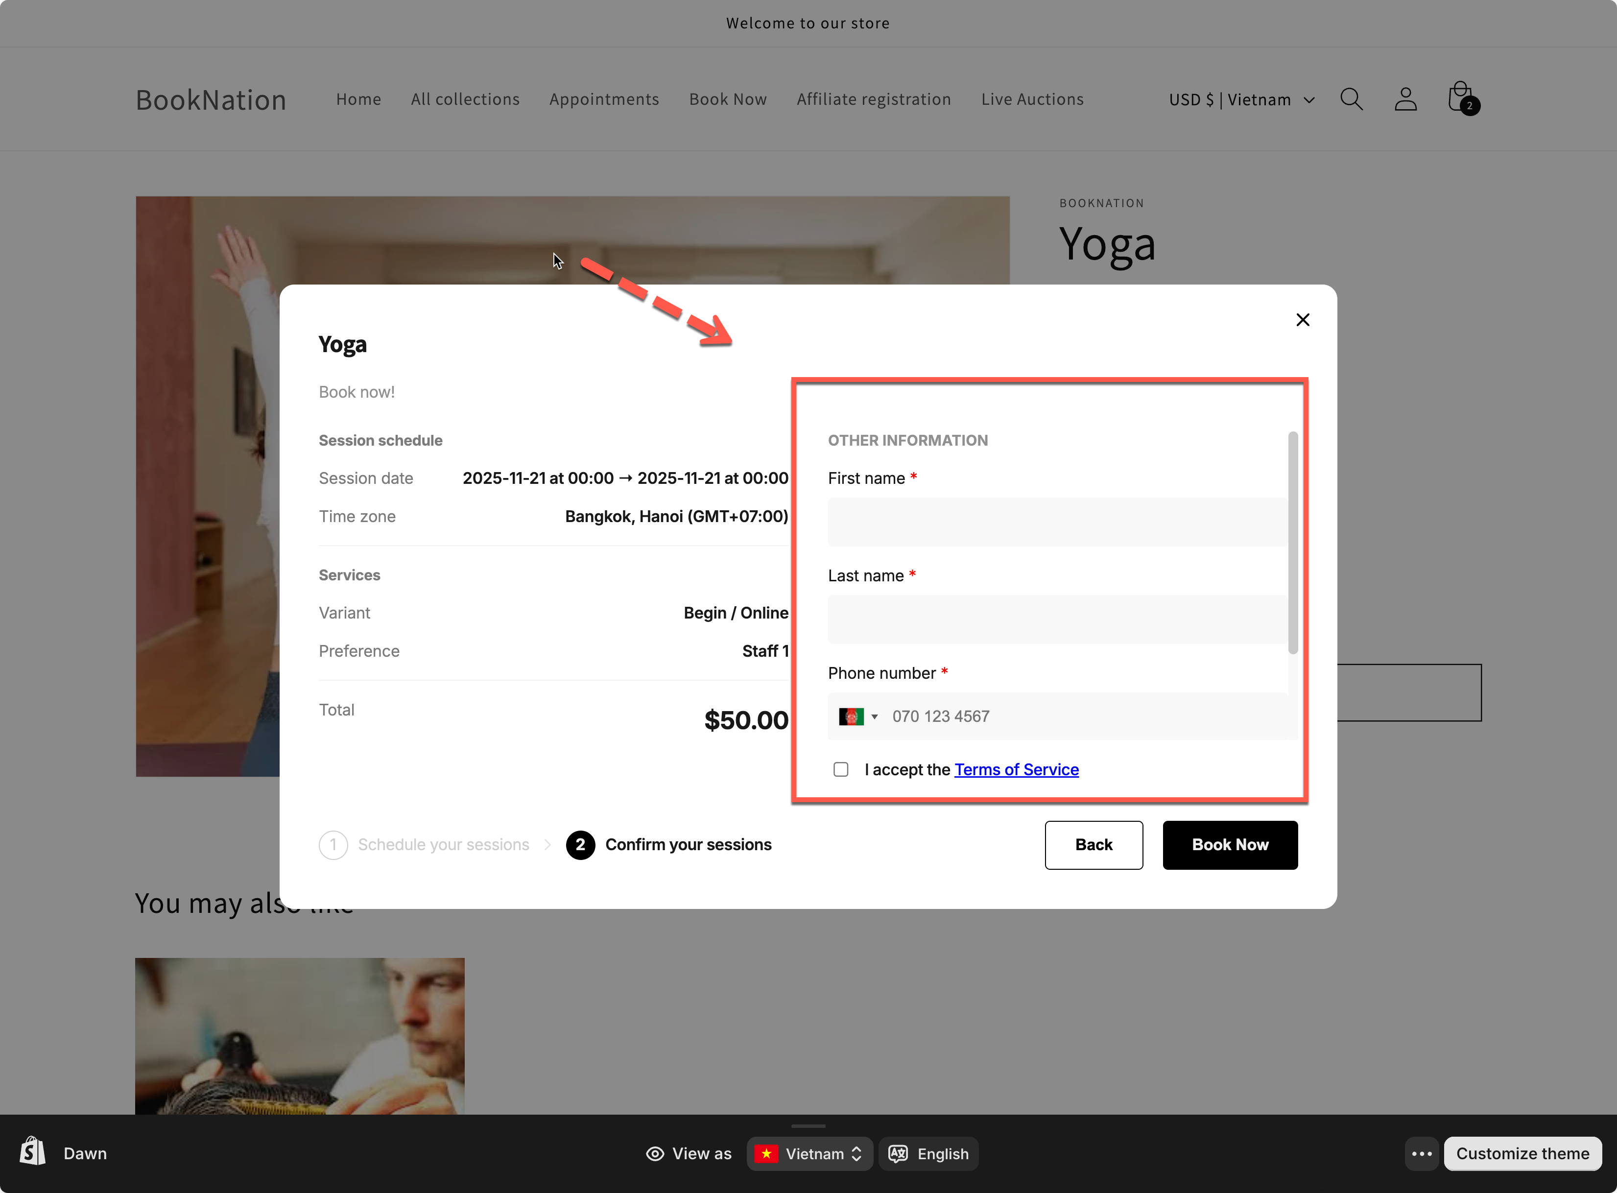Open the account user icon
1617x1193 pixels.
tap(1404, 99)
